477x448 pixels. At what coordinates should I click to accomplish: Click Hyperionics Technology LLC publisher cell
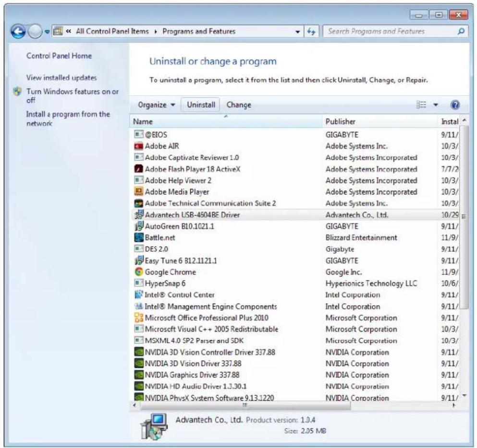(371, 283)
